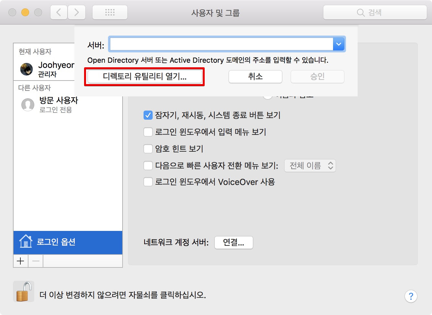Click the magnifier icon in search field
The width and height of the screenshot is (432, 315).
point(361,13)
